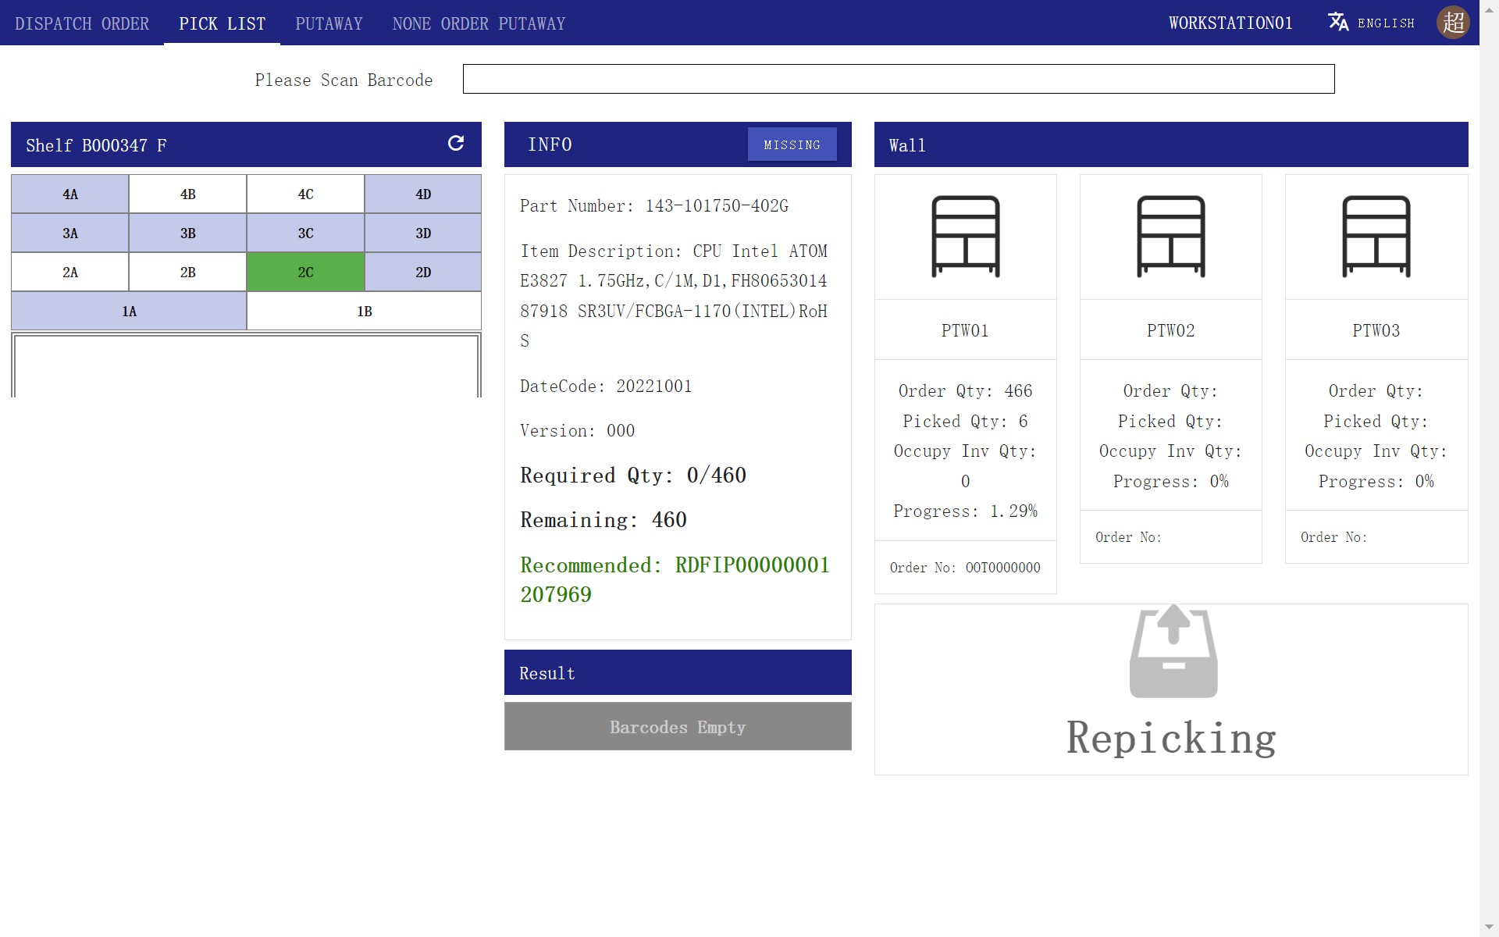Click the Repicking label text

pos(1171,738)
